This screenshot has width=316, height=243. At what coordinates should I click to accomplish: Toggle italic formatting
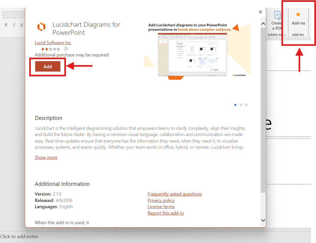(x=14, y=25)
